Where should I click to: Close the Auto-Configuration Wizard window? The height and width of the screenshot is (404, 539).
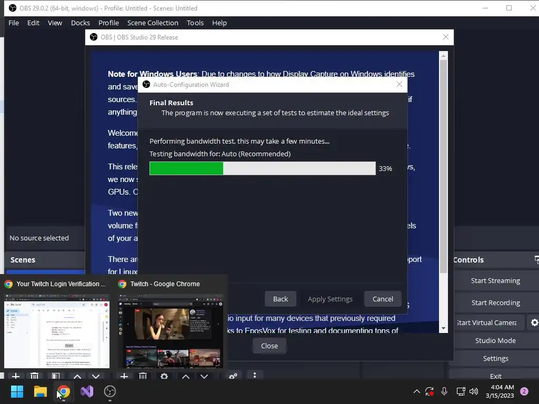pyautogui.click(x=399, y=84)
